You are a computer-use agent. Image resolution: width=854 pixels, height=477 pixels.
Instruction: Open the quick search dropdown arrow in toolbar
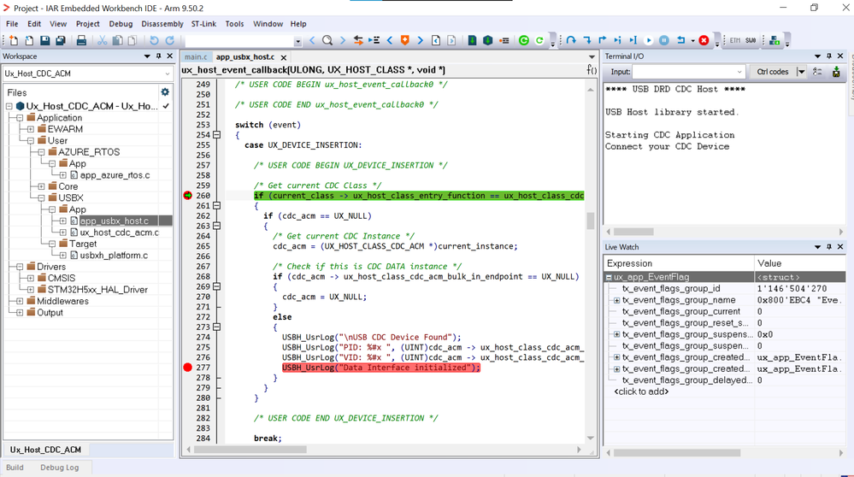298,41
